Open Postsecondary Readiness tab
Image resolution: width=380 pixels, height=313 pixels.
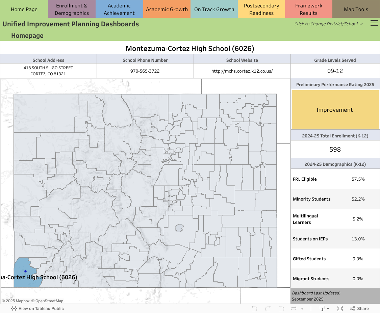261,9
